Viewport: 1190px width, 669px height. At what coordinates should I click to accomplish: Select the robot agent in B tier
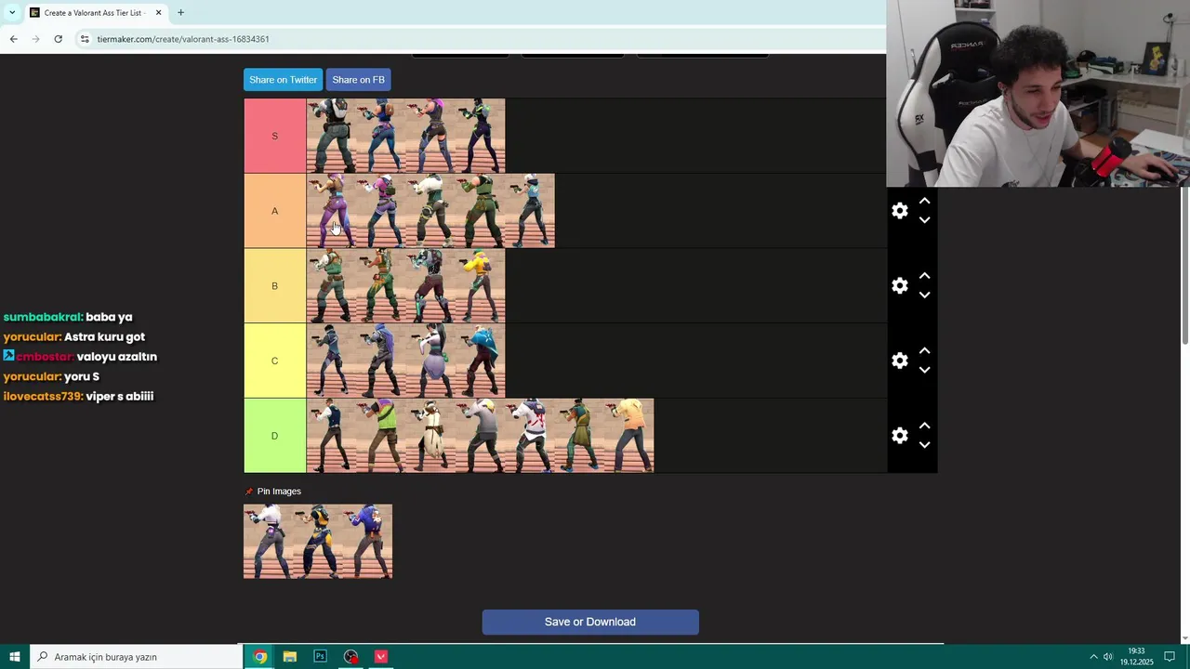[x=430, y=286]
